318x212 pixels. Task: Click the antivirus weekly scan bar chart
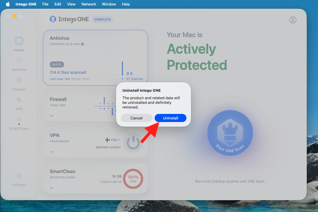click(x=112, y=71)
